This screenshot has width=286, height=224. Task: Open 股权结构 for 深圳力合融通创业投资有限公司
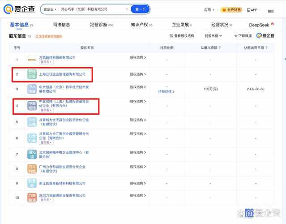click(138, 195)
